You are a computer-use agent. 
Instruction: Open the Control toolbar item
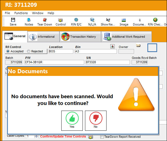60,22
